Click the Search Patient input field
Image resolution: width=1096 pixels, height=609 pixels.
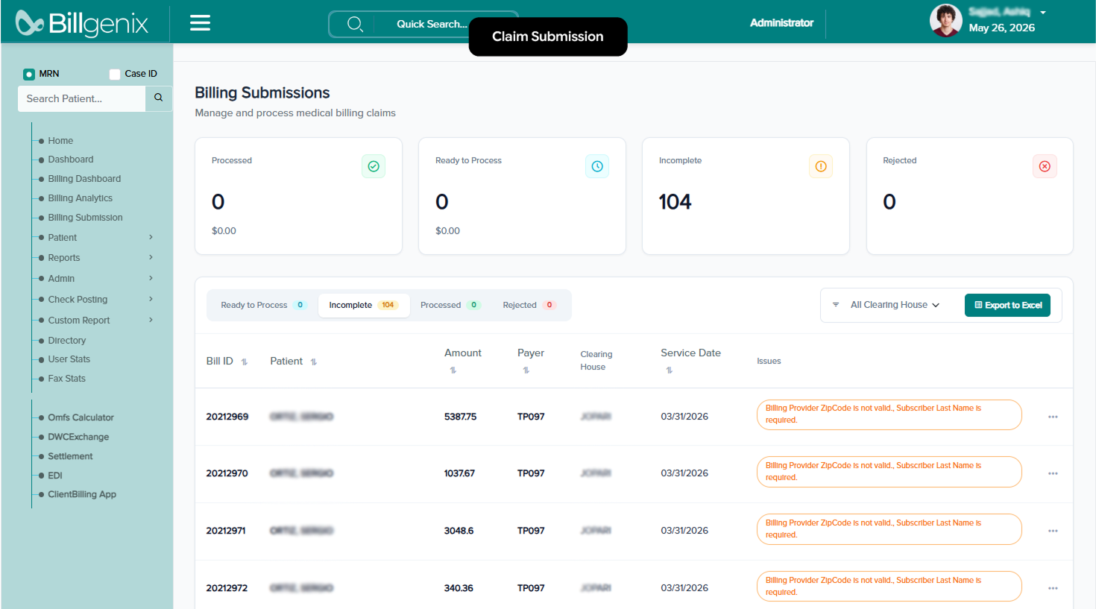[x=81, y=98]
